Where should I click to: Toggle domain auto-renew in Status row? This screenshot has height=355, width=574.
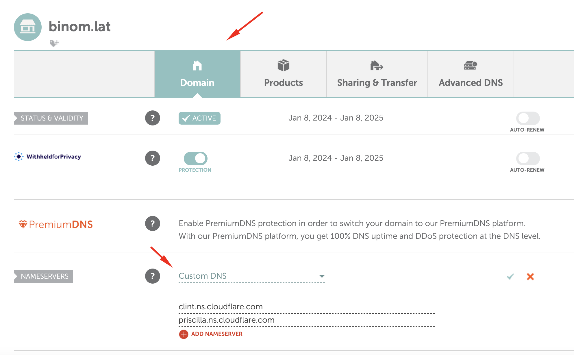(x=528, y=118)
